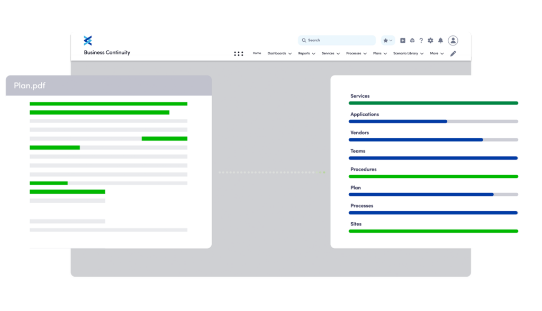542x311 pixels.
Task: Click the Vendors progress bar
Action: pos(433,140)
